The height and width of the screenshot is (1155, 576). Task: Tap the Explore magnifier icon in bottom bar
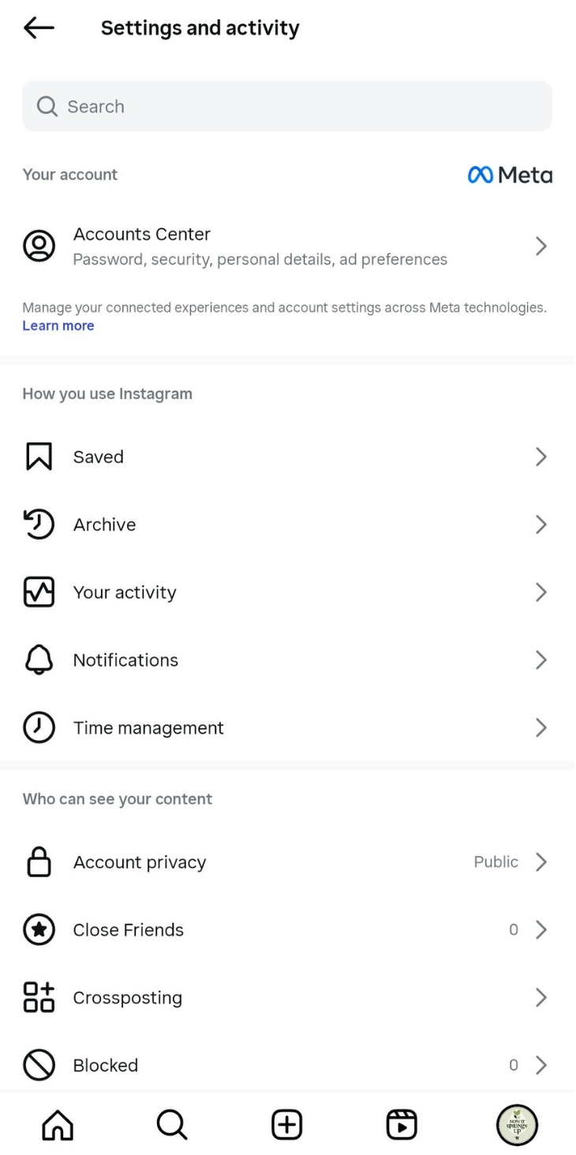(172, 1125)
